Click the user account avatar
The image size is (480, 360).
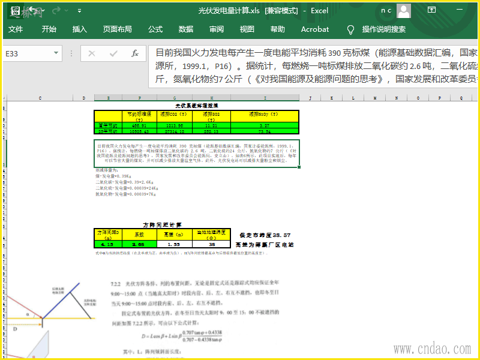pyautogui.click(x=403, y=11)
